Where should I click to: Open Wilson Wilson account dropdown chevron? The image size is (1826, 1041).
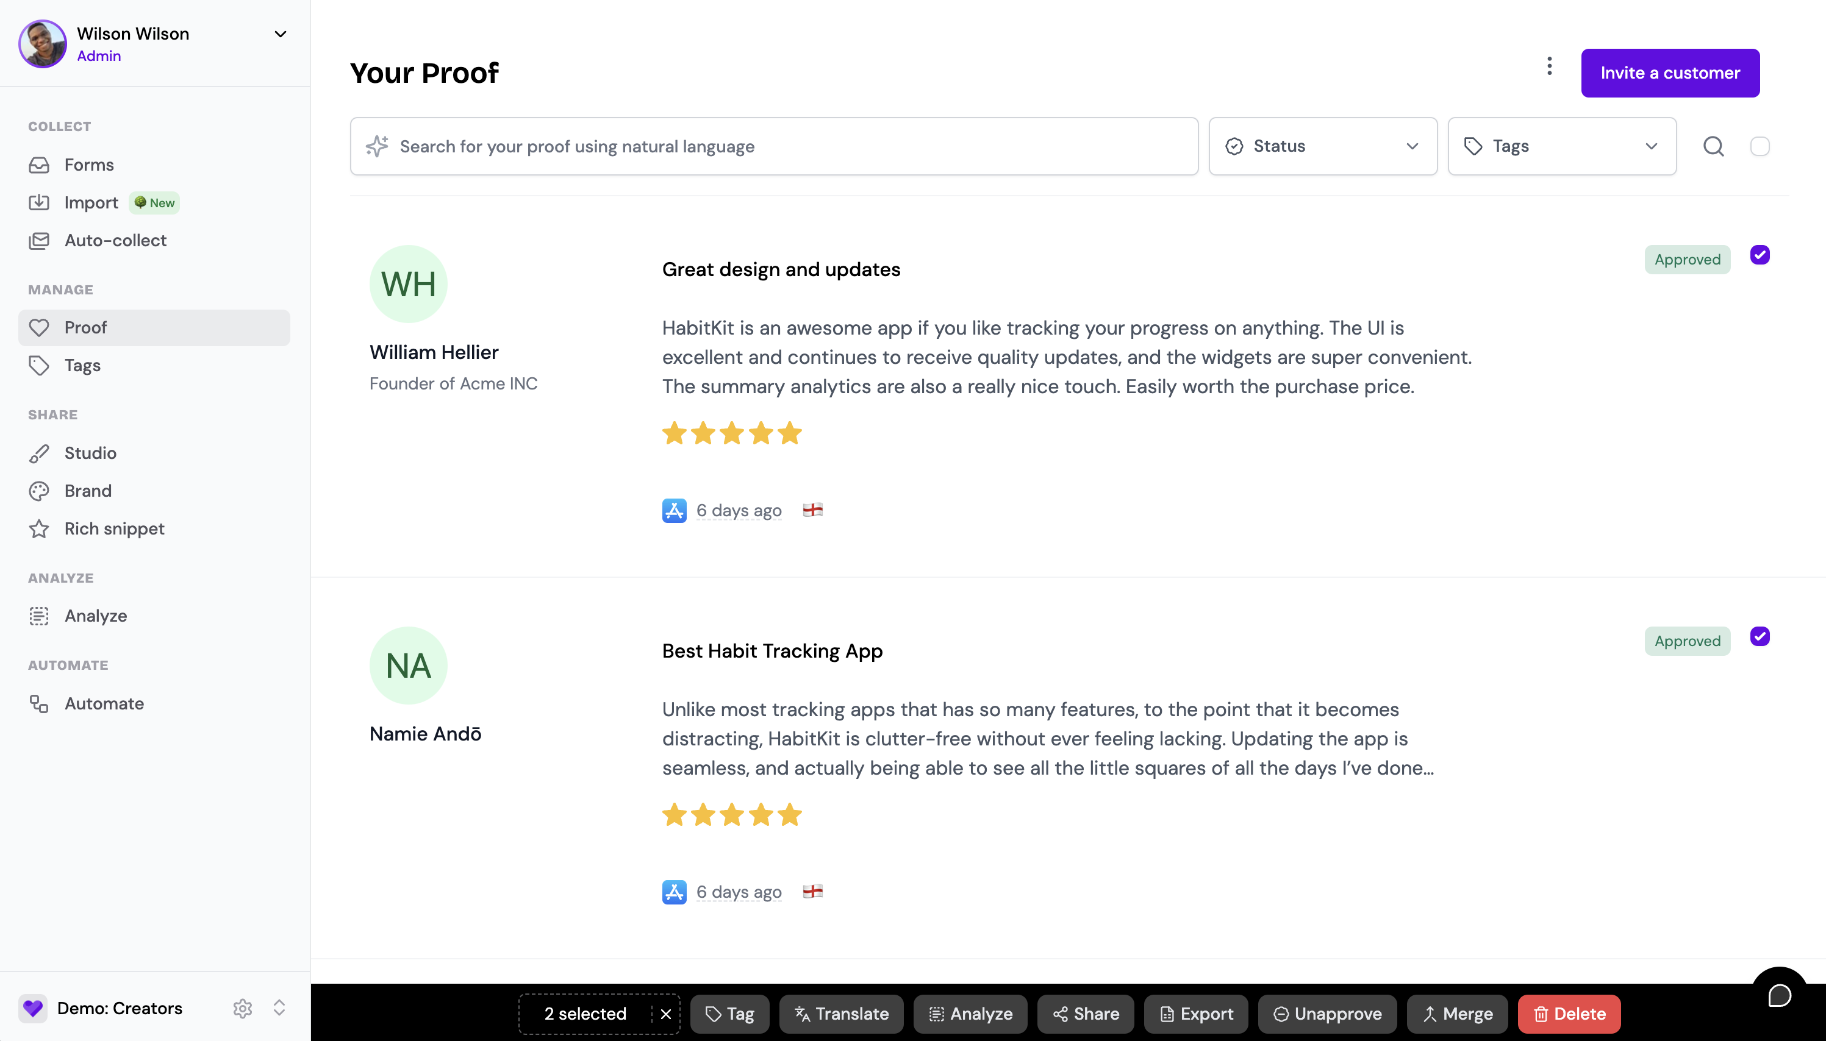click(x=281, y=34)
